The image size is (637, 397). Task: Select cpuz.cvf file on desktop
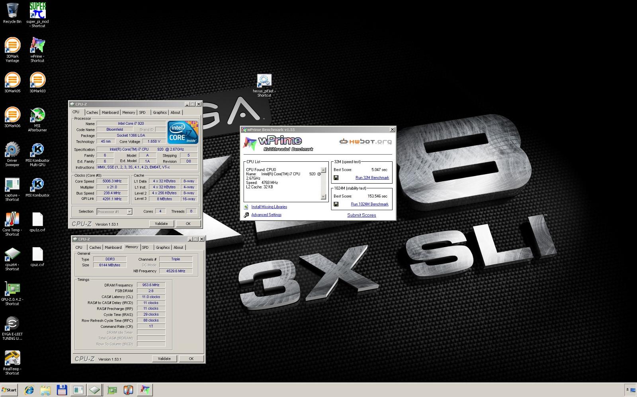pyautogui.click(x=37, y=256)
